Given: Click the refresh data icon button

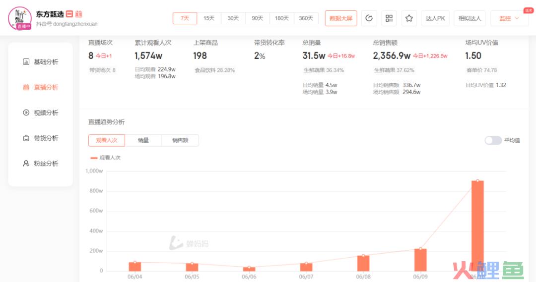Looking at the screenshot, I should pyautogui.click(x=369, y=18).
